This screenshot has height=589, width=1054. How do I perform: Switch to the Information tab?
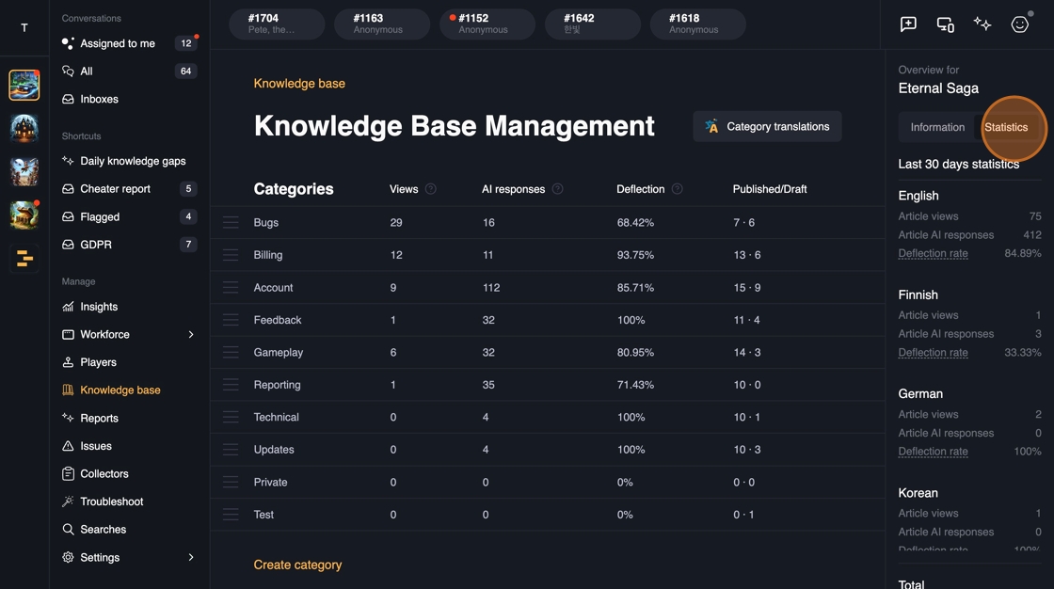coord(937,127)
